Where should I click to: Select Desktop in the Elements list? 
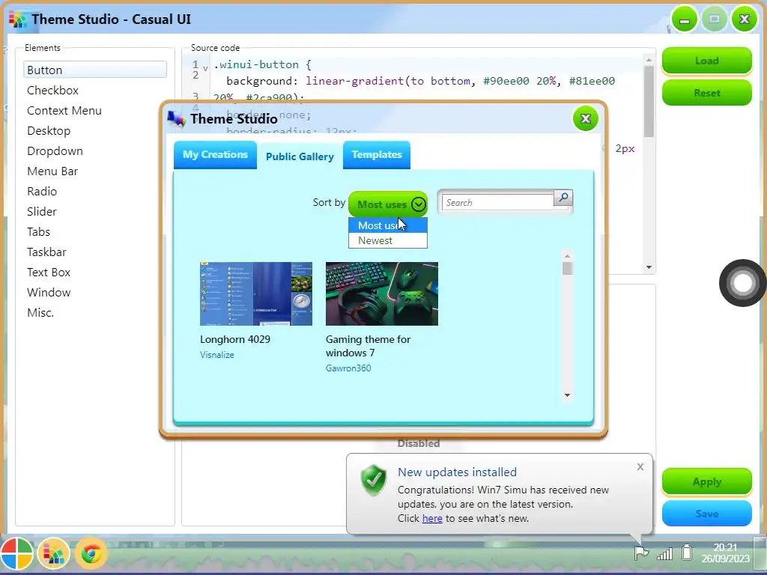[x=95, y=130]
